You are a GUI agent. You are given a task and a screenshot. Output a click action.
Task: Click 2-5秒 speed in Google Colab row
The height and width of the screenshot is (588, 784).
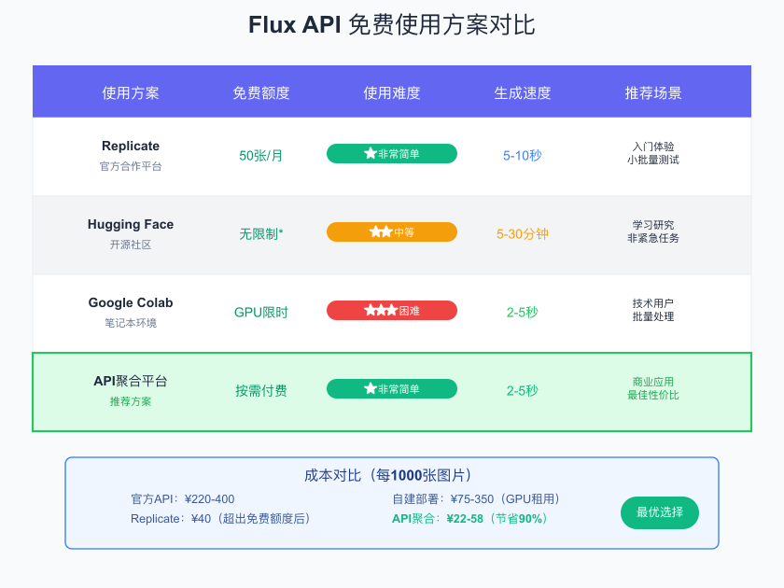[522, 313]
